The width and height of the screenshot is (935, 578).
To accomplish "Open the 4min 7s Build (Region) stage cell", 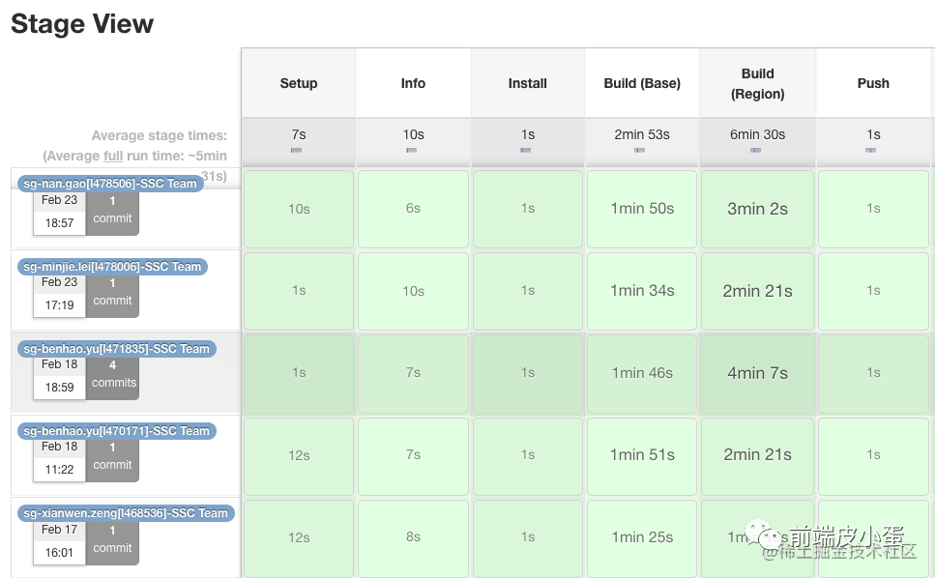I will [757, 373].
